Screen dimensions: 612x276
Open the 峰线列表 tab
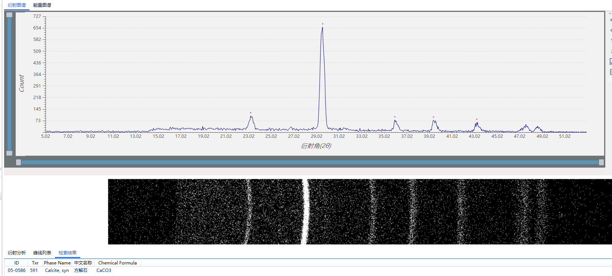coord(42,253)
